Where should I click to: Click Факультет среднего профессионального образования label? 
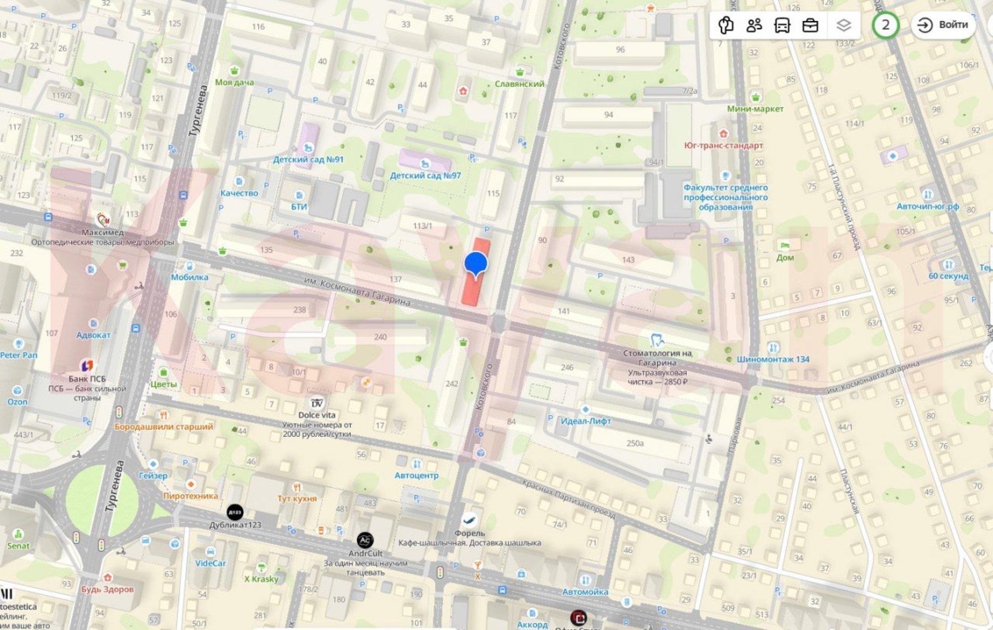pos(725,197)
